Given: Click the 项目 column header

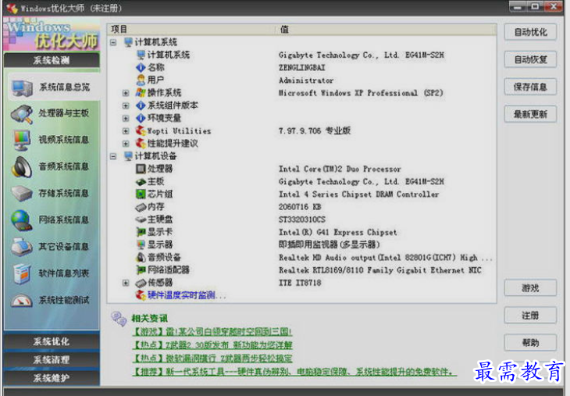Looking at the screenshot, I should [193, 29].
